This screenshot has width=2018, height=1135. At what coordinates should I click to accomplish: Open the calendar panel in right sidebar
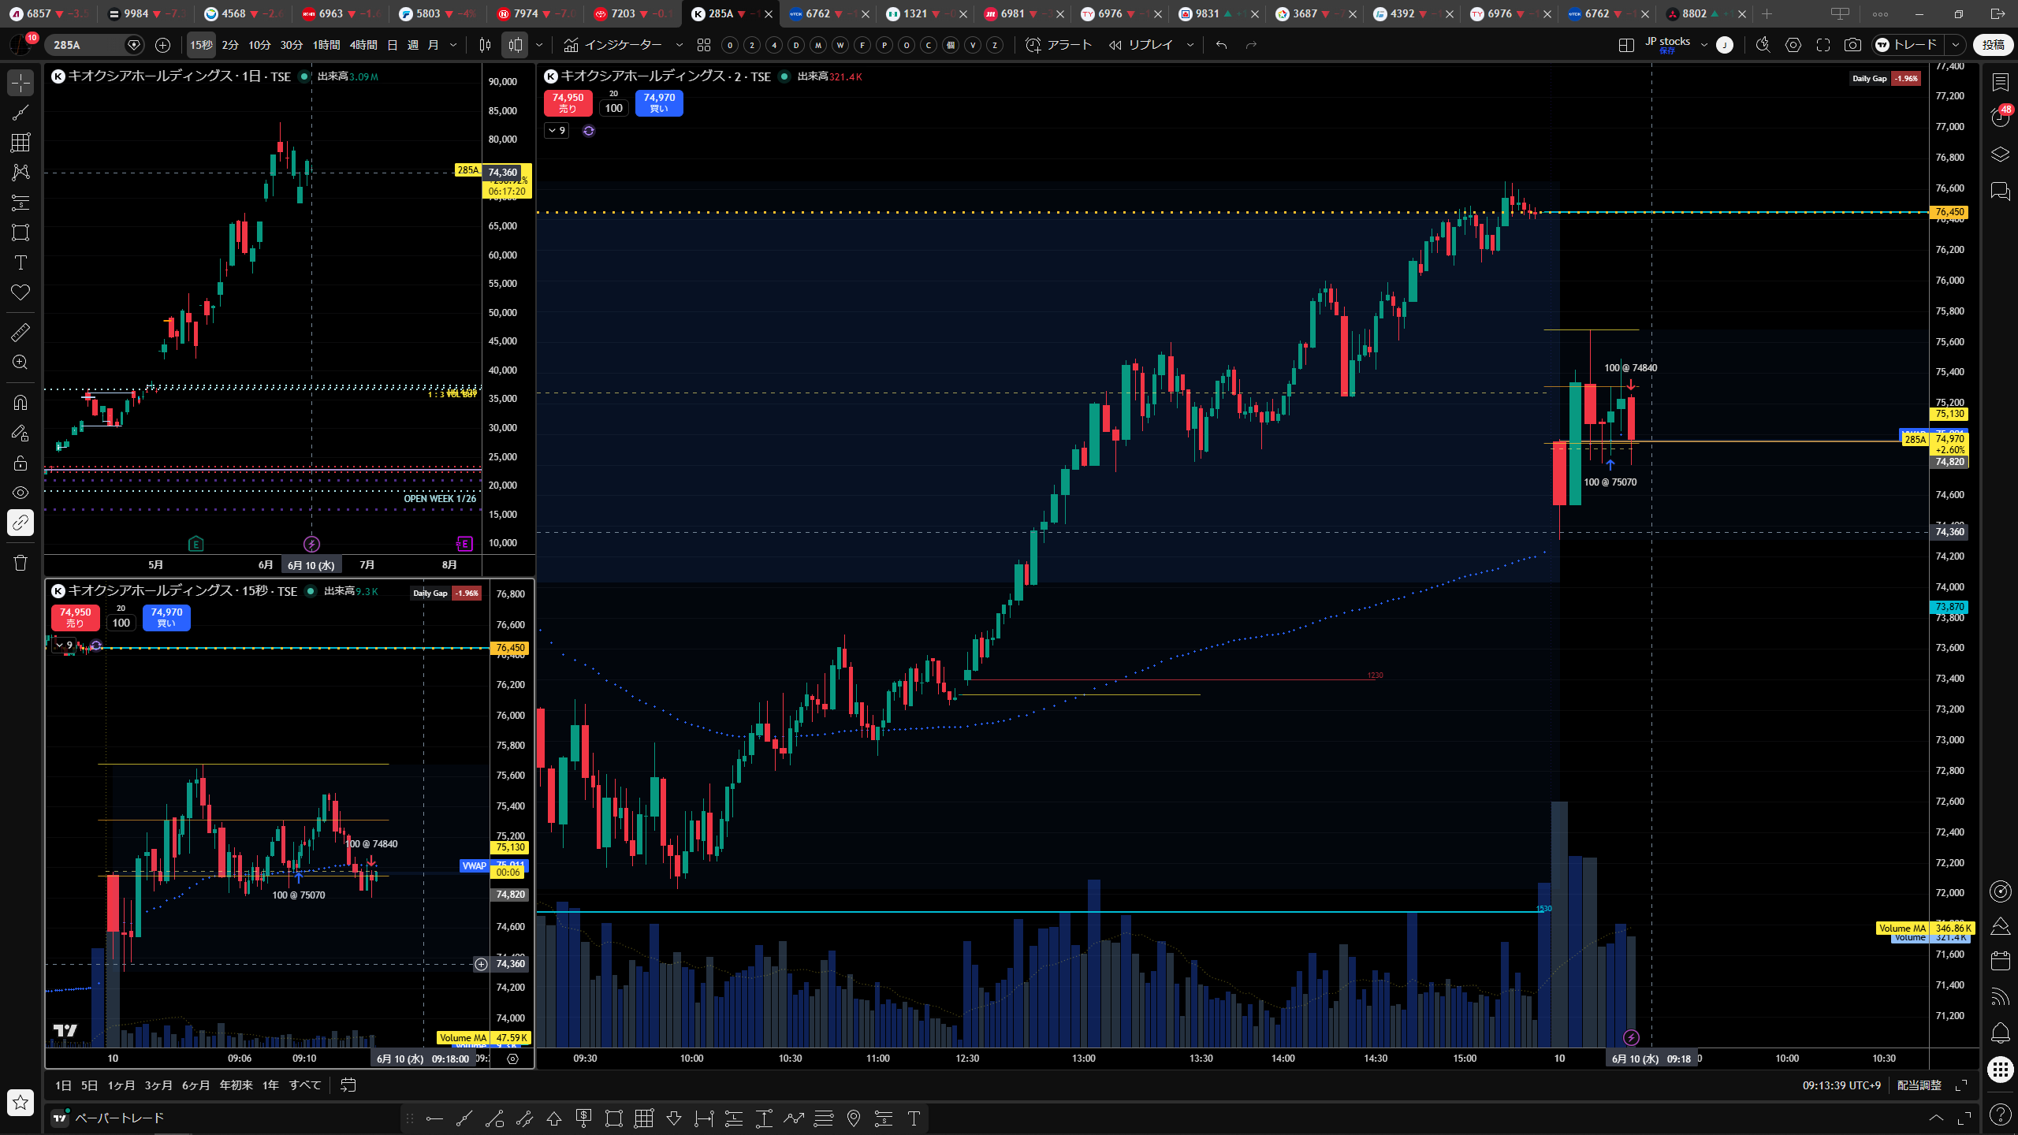(2001, 960)
